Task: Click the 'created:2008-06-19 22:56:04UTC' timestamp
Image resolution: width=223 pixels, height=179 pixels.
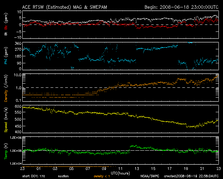Action: (x=191, y=176)
